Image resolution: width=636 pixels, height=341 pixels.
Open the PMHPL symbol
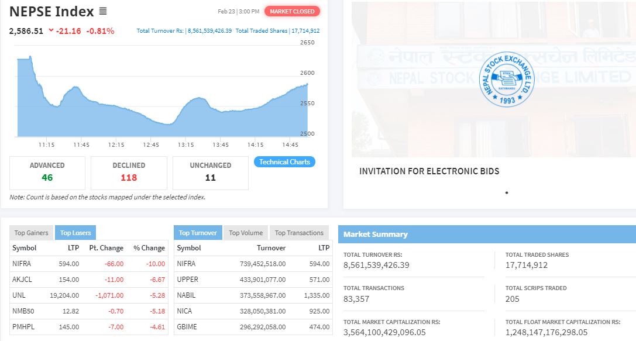click(x=23, y=327)
